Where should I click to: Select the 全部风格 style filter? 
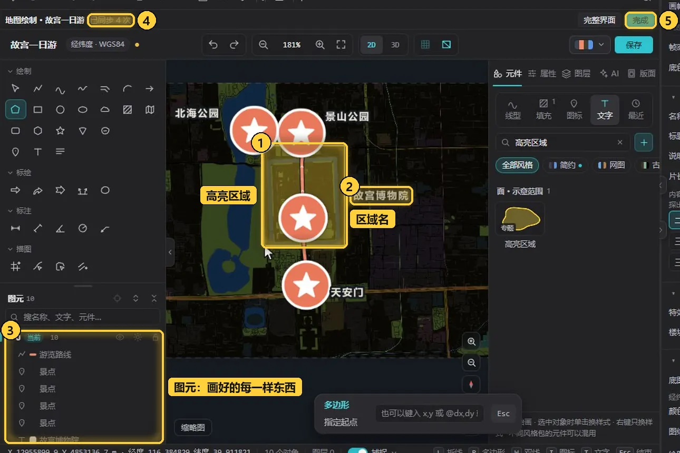coord(517,165)
